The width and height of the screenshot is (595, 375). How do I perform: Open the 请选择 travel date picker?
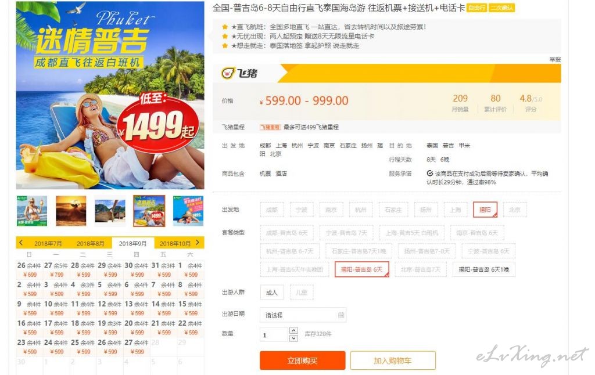pyautogui.click(x=303, y=315)
